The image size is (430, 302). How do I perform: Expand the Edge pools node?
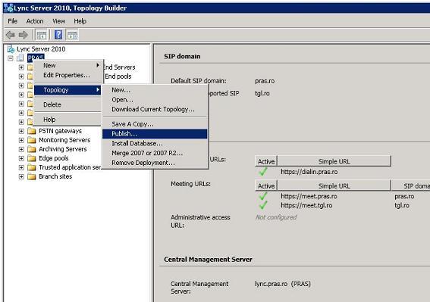[21, 158]
